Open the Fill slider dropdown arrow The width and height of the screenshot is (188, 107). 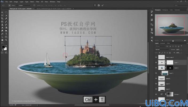(x=181, y=53)
